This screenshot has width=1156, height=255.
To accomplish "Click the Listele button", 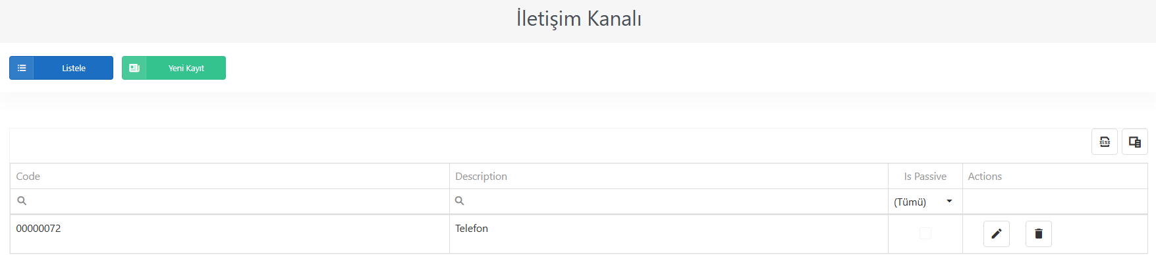I will pyautogui.click(x=61, y=68).
